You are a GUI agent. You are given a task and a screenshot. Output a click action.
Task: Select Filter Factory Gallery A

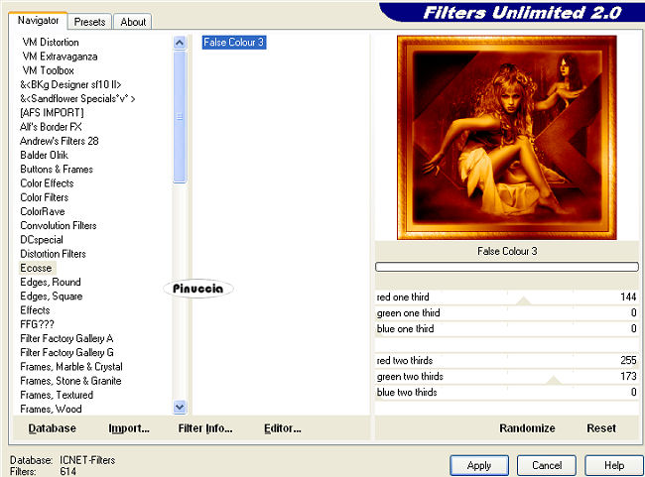[66, 338]
